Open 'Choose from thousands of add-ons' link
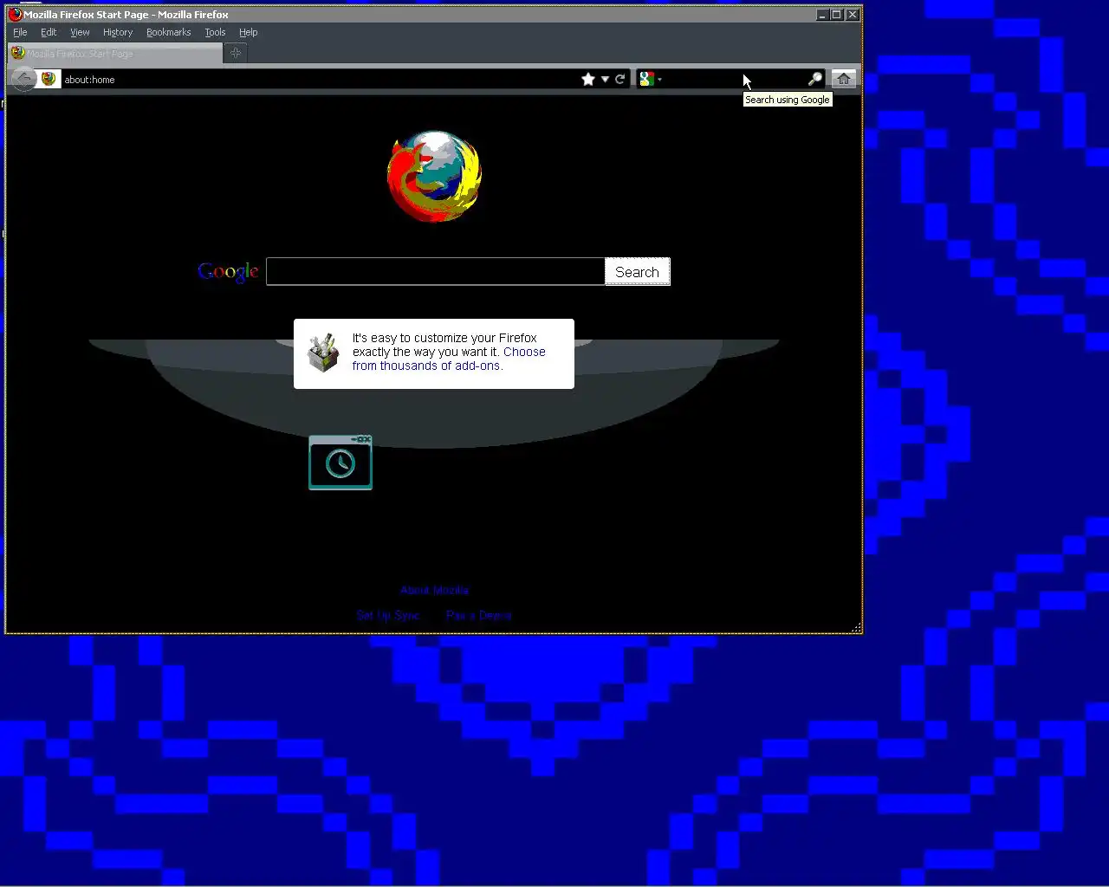This screenshot has height=887, width=1109. (449, 359)
